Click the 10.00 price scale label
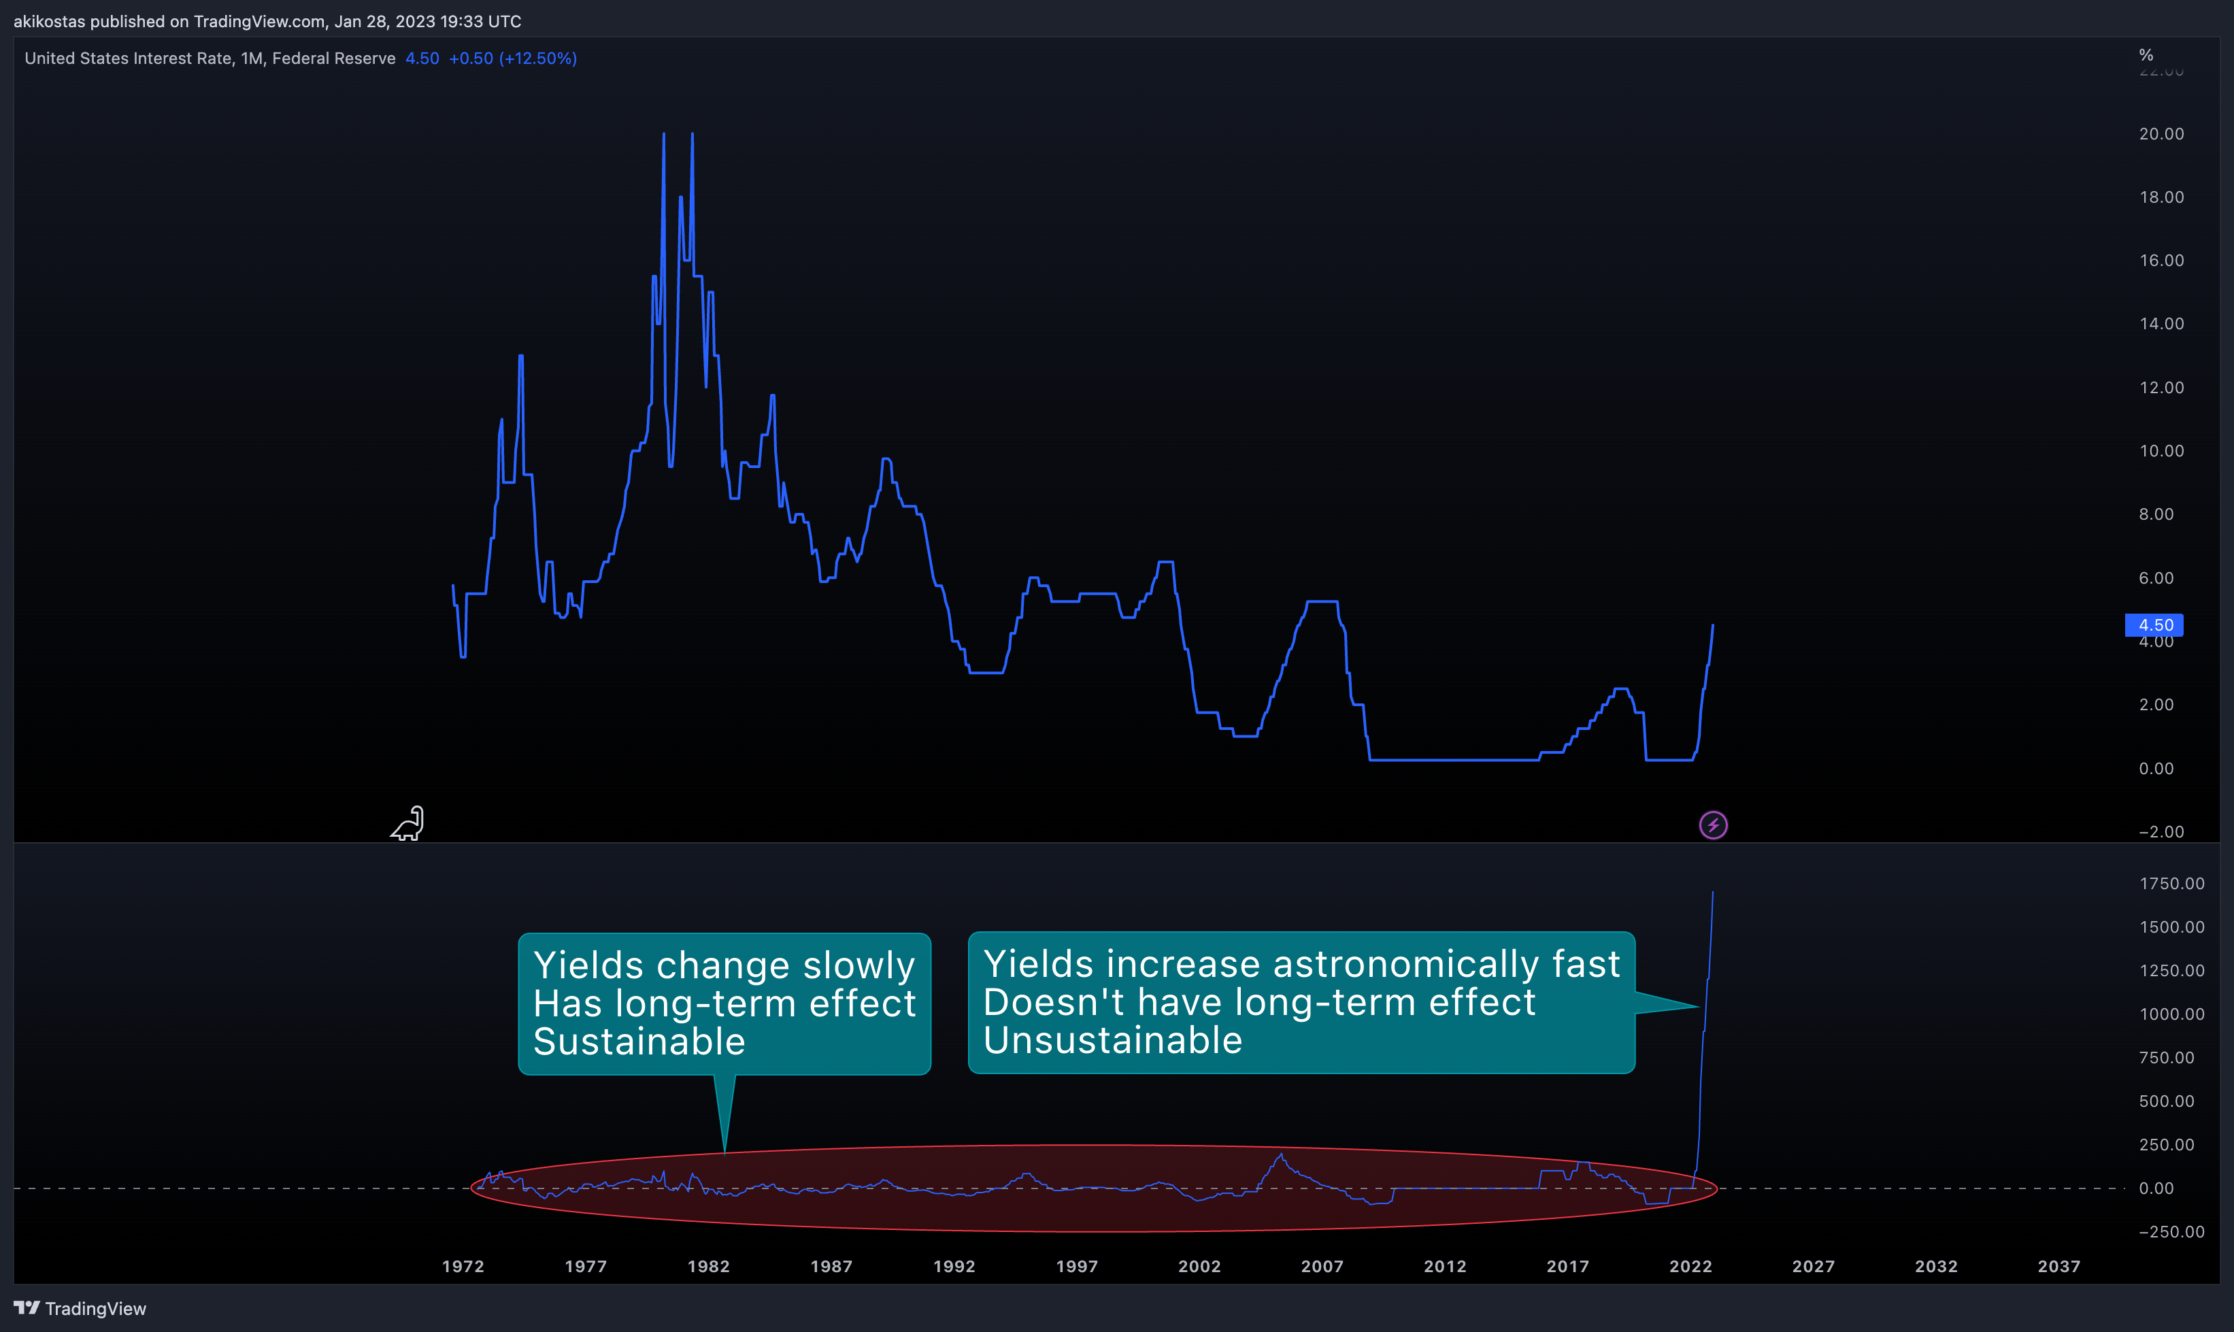This screenshot has height=1332, width=2234. (2161, 450)
